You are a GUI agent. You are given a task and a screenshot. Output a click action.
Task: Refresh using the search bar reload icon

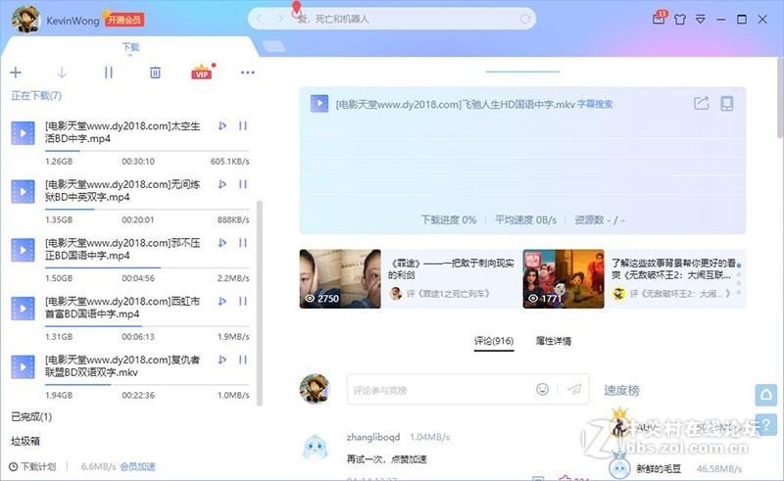pyautogui.click(x=524, y=19)
